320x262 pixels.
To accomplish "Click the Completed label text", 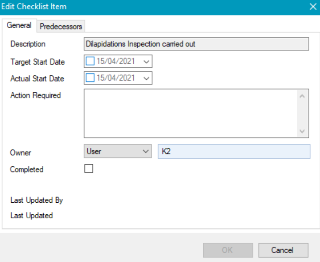I will [x=27, y=169].
